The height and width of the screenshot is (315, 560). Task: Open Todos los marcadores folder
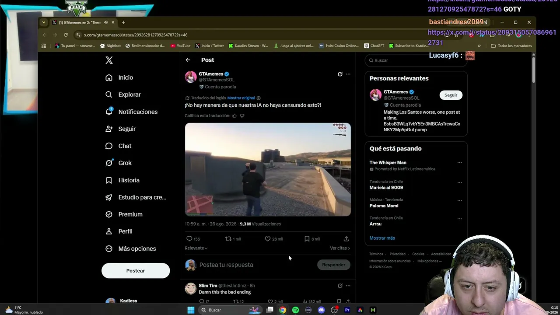(511, 46)
